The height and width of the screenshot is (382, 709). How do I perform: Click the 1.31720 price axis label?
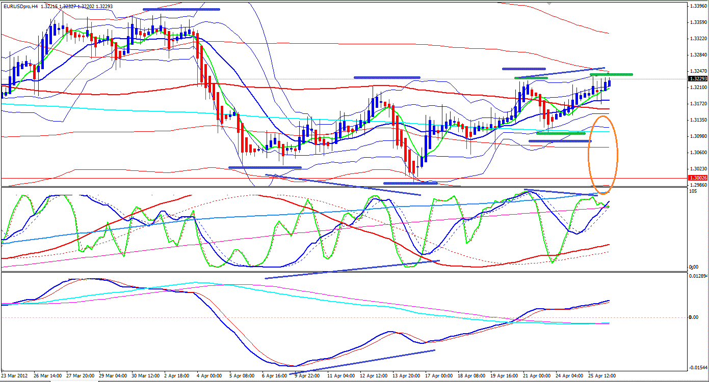click(x=697, y=104)
